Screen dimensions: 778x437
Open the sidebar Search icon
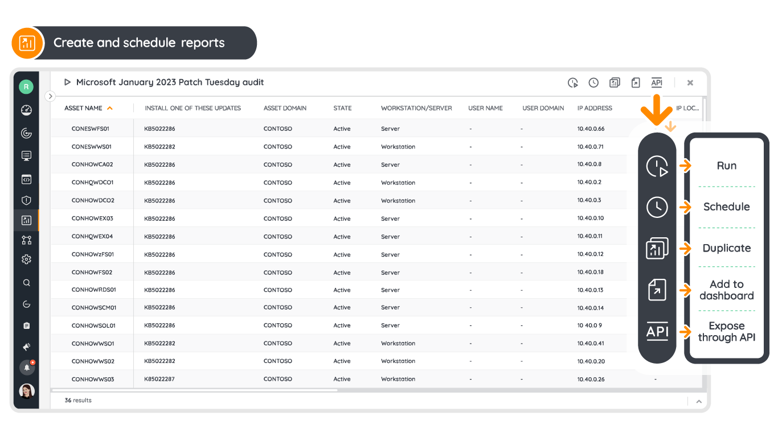coord(26,282)
